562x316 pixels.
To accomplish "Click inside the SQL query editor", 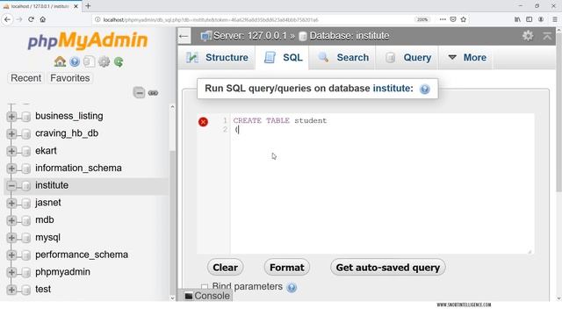I will coord(382,183).
